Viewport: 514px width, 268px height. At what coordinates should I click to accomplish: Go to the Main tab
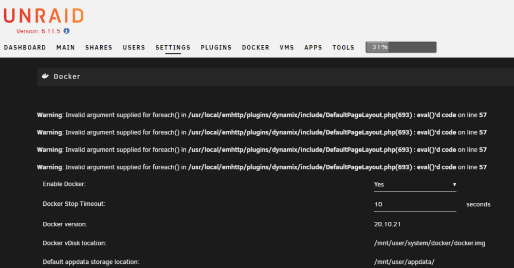pyautogui.click(x=66, y=48)
